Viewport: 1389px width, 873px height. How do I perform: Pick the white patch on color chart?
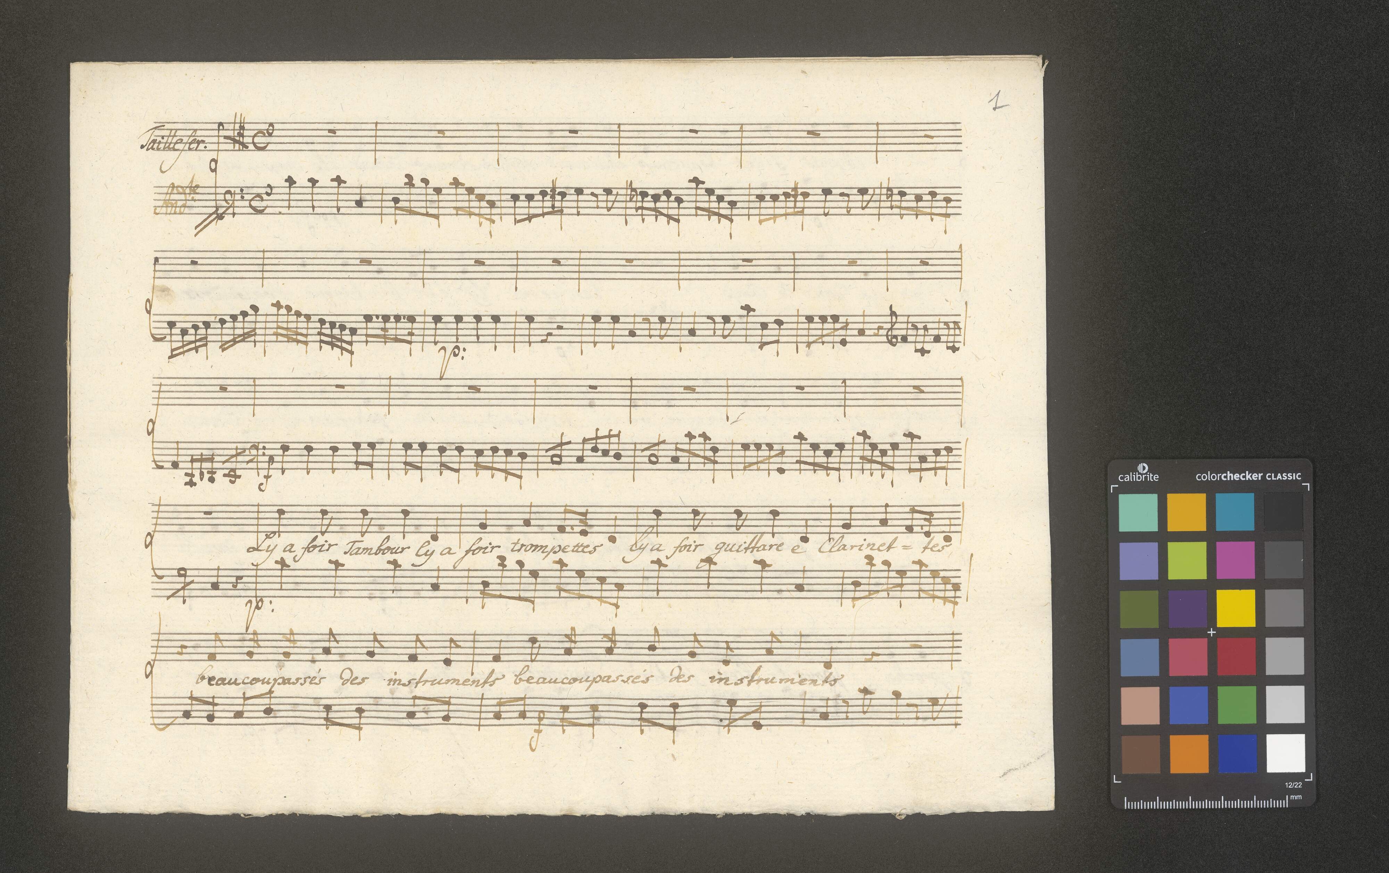tap(1286, 754)
